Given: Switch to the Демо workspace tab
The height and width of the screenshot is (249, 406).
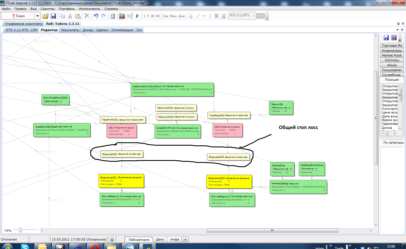Looking at the screenshot, I should point(160,239).
